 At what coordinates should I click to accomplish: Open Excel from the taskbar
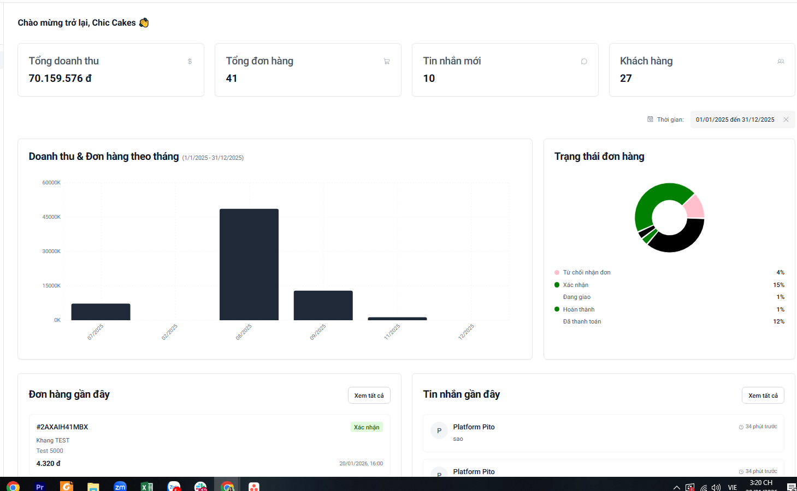147,486
